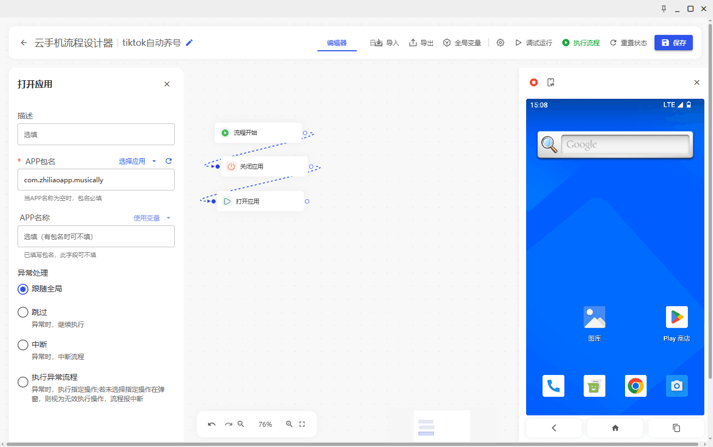Viewport: 713px width, 447px height.
Task: Refresh the app list next to 选择应用
Action: (169, 161)
